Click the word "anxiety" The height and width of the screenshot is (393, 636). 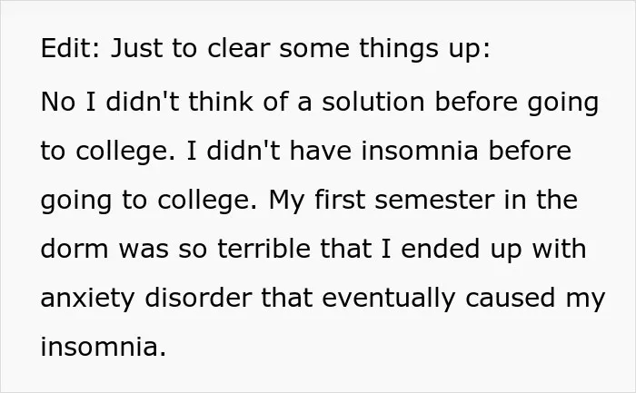(87, 300)
